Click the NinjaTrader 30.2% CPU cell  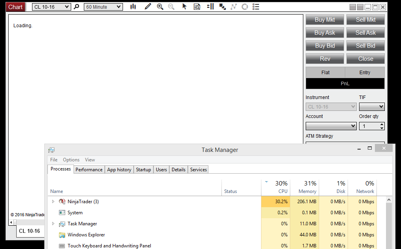276,202
